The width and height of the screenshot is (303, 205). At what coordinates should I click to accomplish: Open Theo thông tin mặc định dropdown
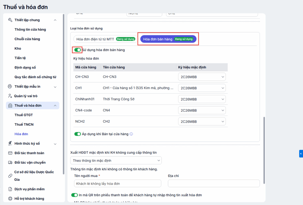click(x=116, y=160)
